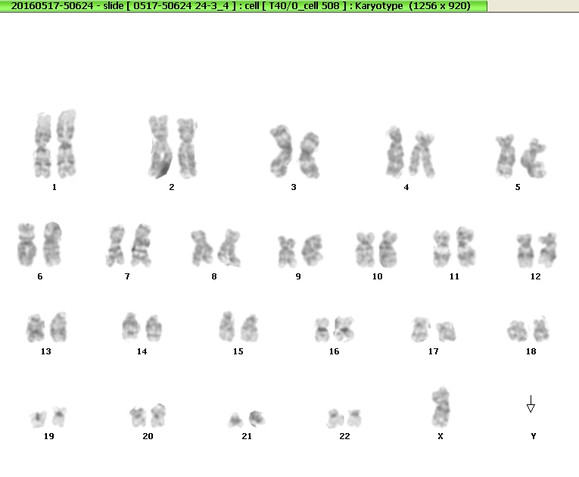Click the label '21' in the karyogram
Image resolution: width=579 pixels, height=477 pixels.
tap(247, 436)
